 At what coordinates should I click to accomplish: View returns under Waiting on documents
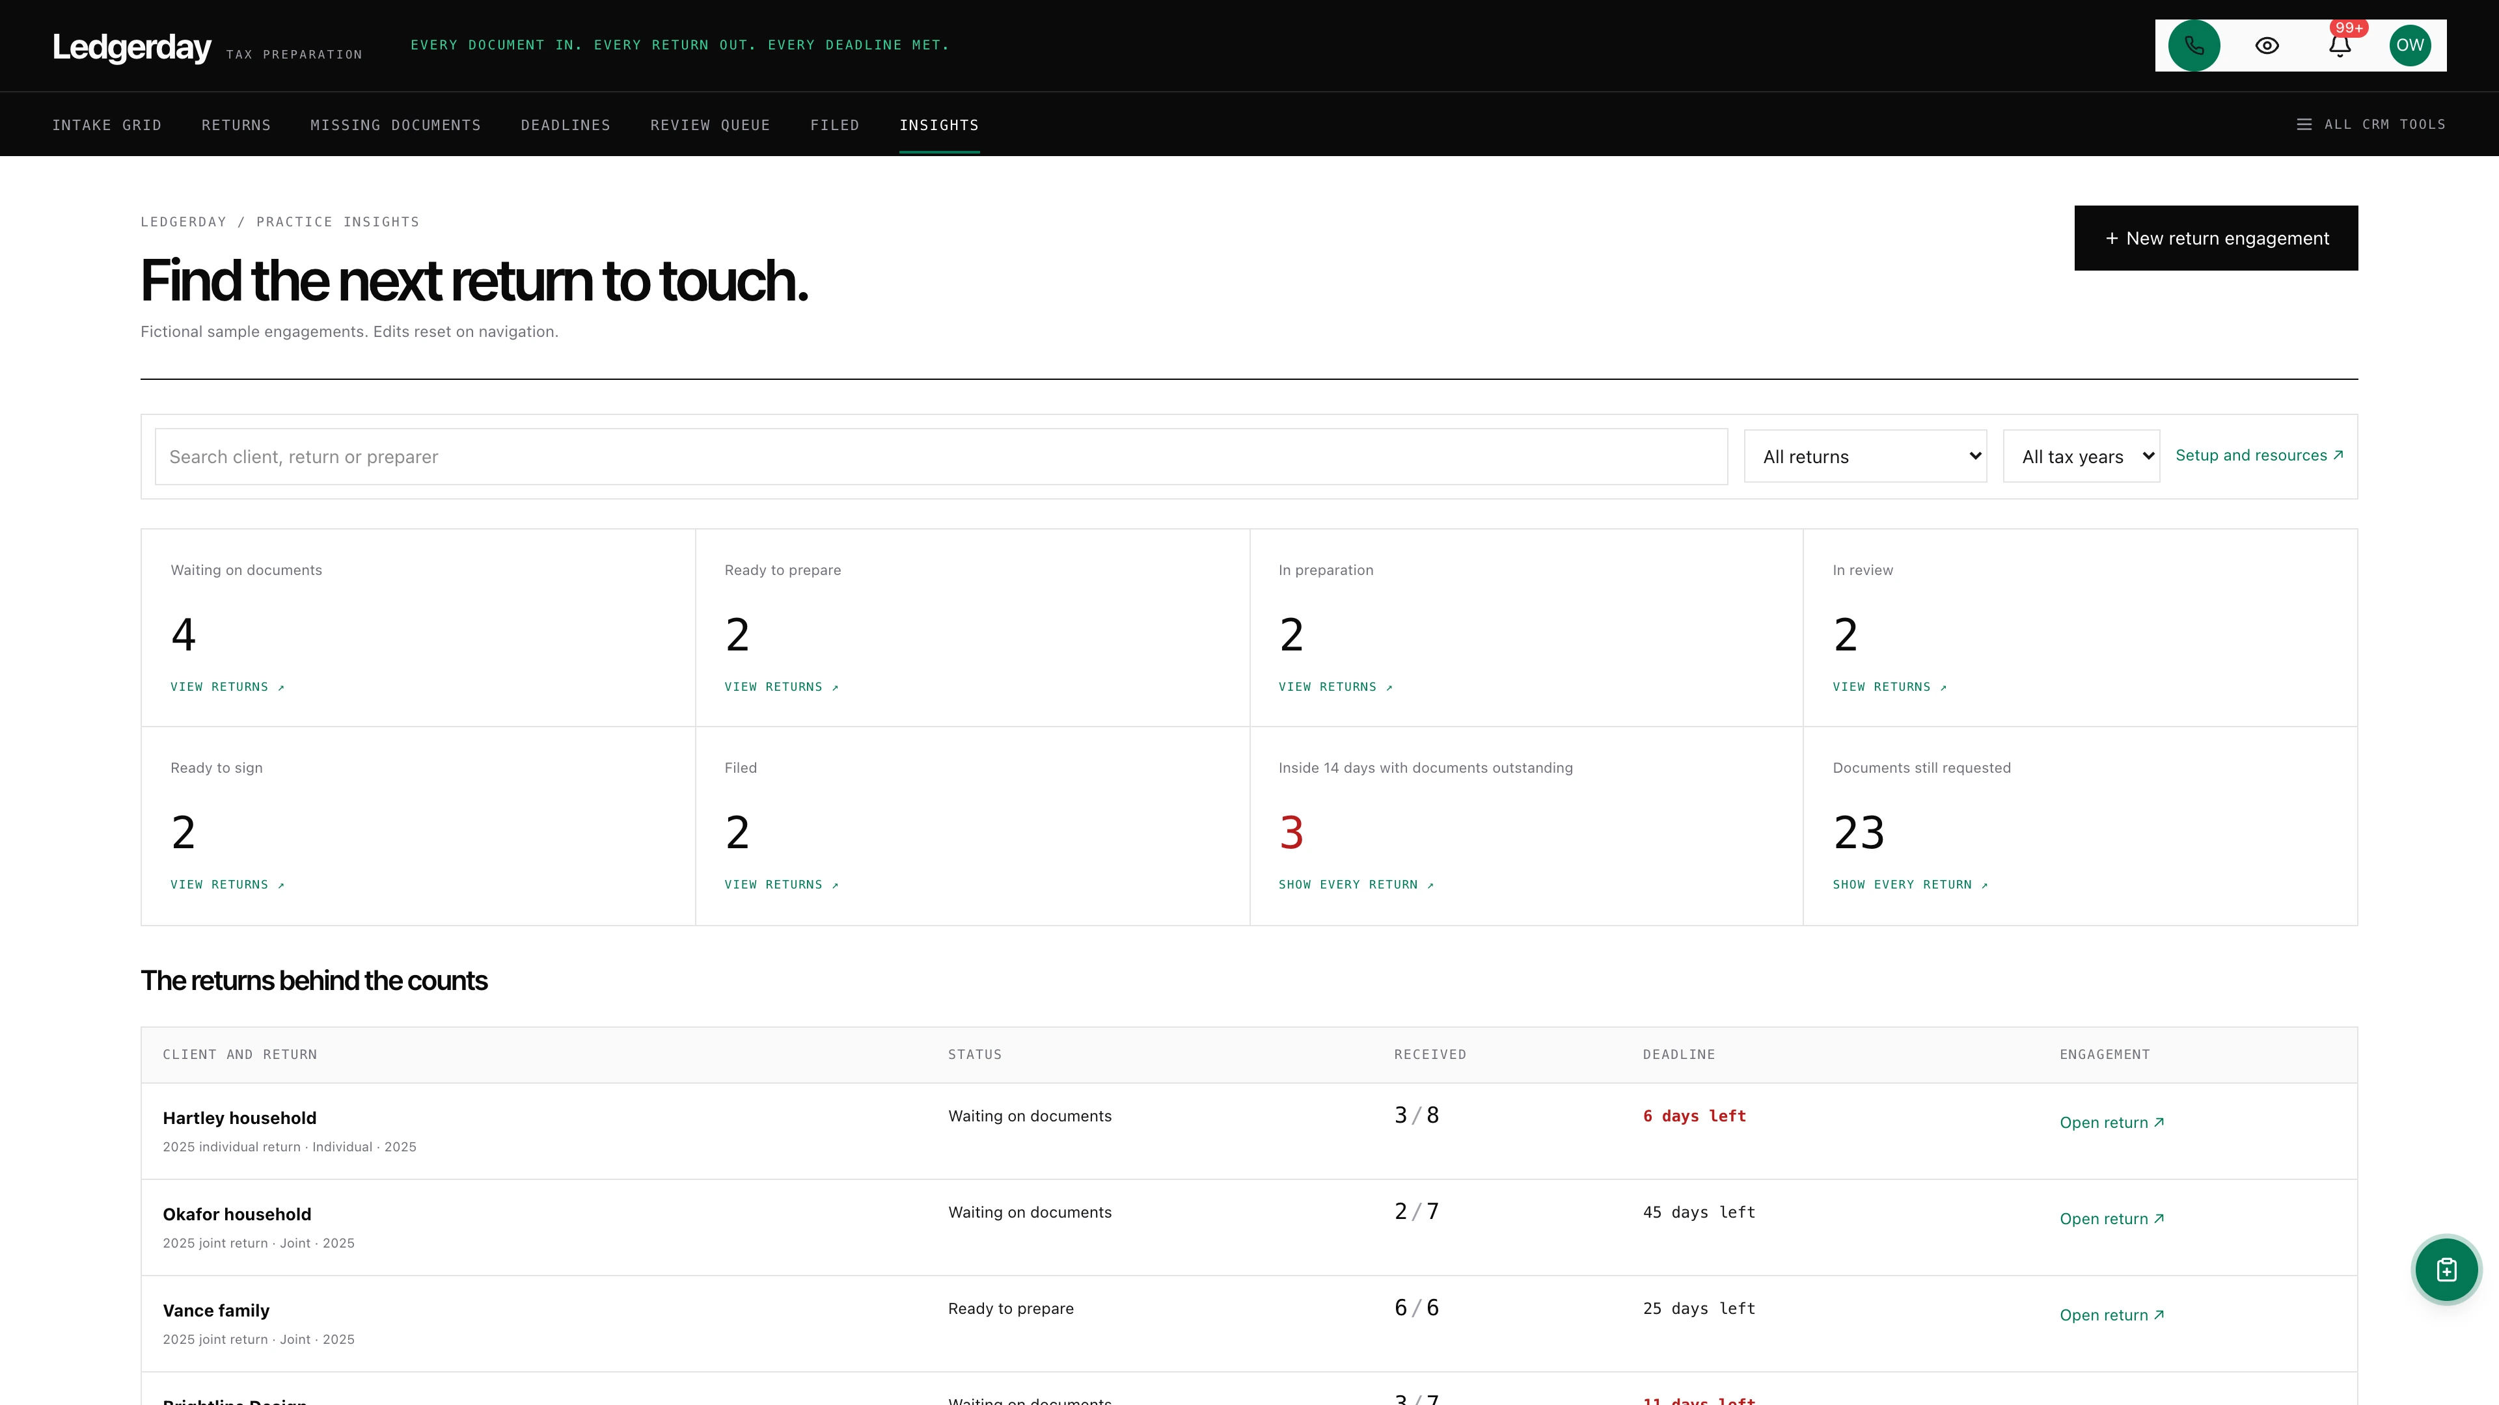click(x=227, y=688)
